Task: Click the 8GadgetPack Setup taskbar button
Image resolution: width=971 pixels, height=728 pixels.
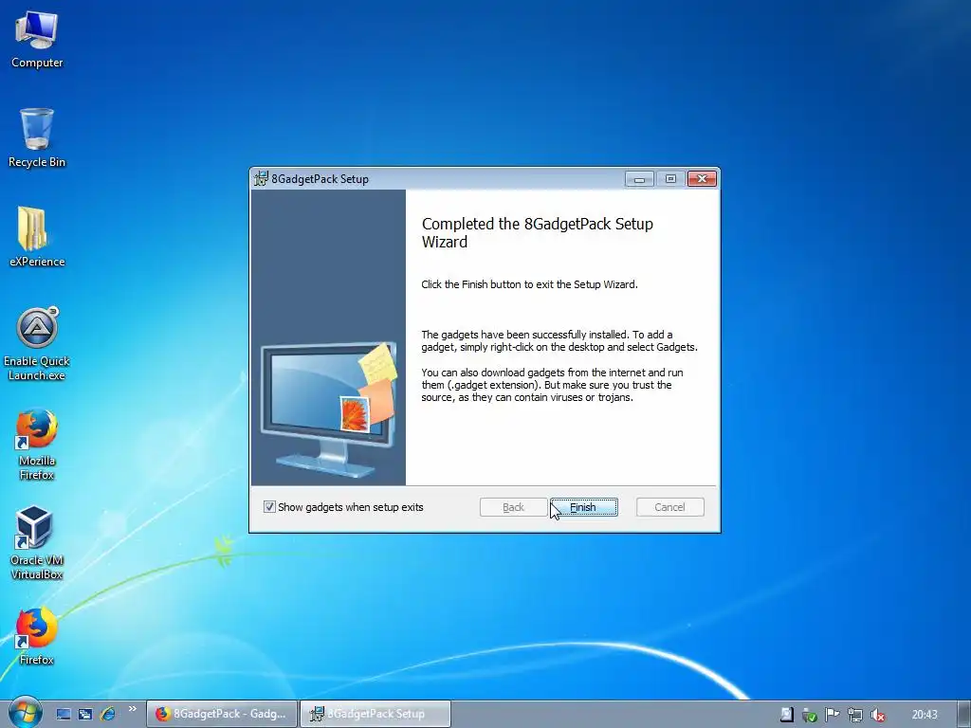Action: 376,714
